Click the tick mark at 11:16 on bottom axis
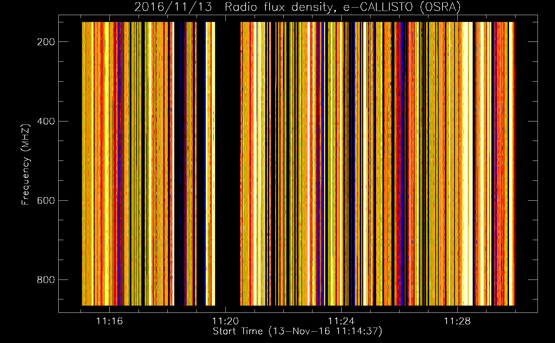555x343 pixels. (109, 309)
